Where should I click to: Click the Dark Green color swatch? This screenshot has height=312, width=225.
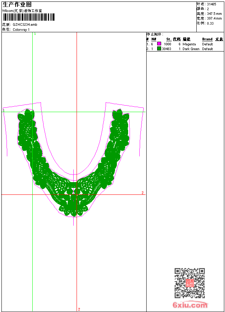159,49
